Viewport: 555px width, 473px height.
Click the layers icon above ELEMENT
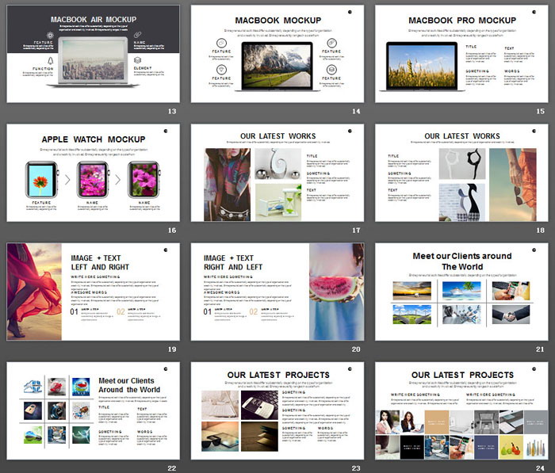[137, 60]
